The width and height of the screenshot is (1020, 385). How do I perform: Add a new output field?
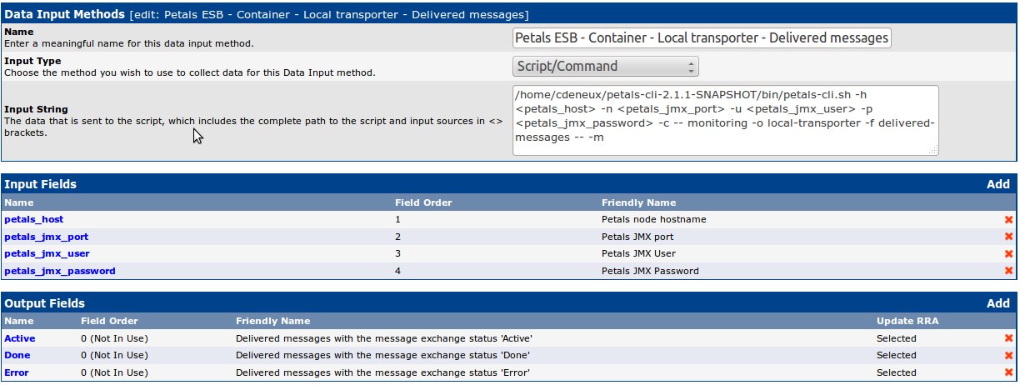tap(997, 303)
